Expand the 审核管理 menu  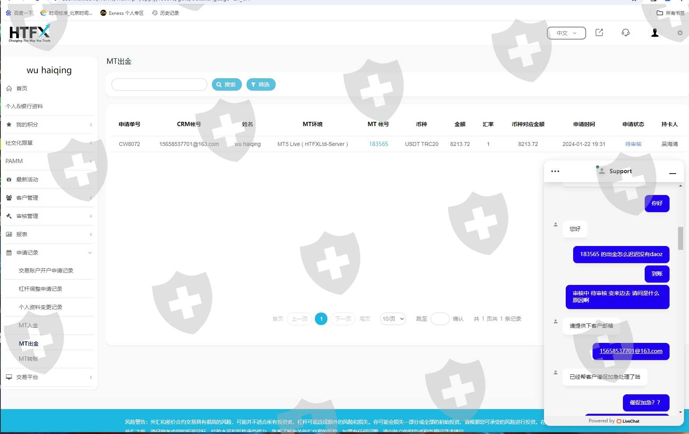click(x=49, y=216)
